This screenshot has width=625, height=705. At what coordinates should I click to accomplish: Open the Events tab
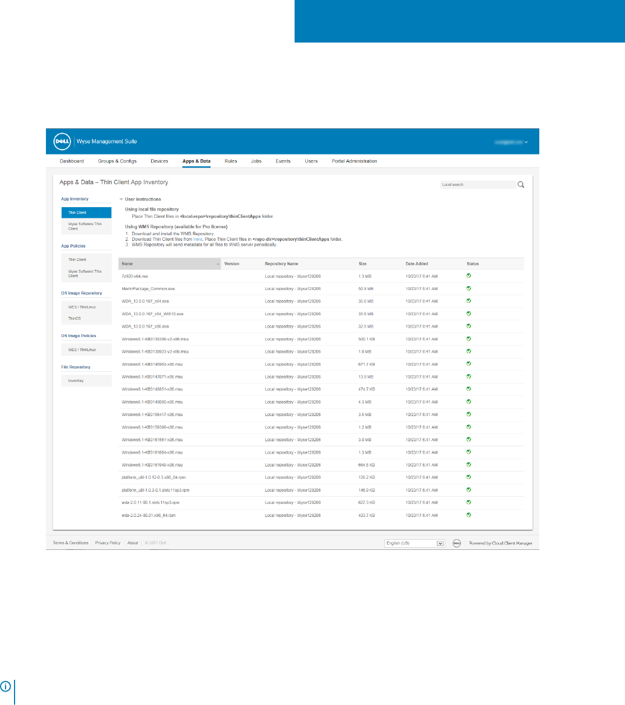[x=283, y=161]
